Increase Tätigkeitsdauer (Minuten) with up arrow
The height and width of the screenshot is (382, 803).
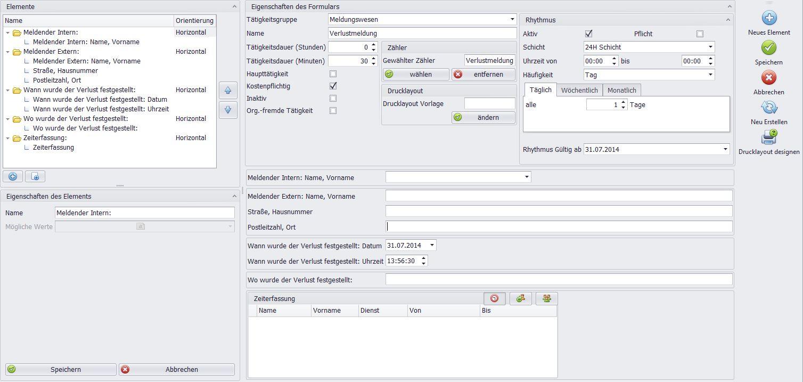click(x=374, y=59)
